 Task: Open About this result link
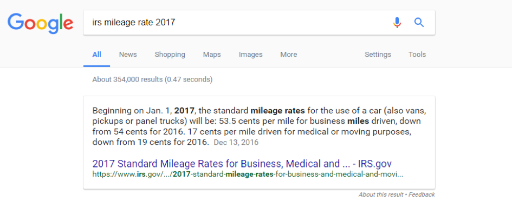(381, 194)
